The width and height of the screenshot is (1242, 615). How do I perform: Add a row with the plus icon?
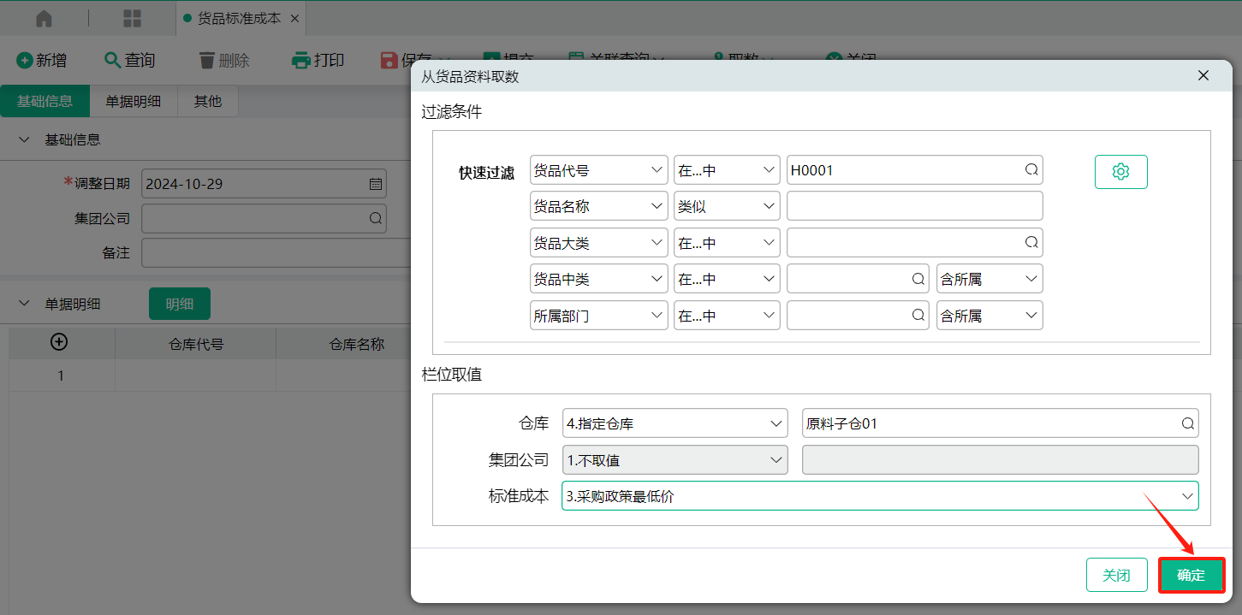pyautogui.click(x=60, y=342)
